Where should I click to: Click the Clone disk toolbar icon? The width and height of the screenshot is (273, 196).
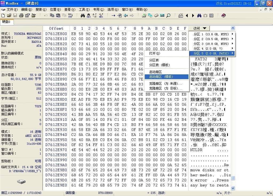(x=150, y=16)
